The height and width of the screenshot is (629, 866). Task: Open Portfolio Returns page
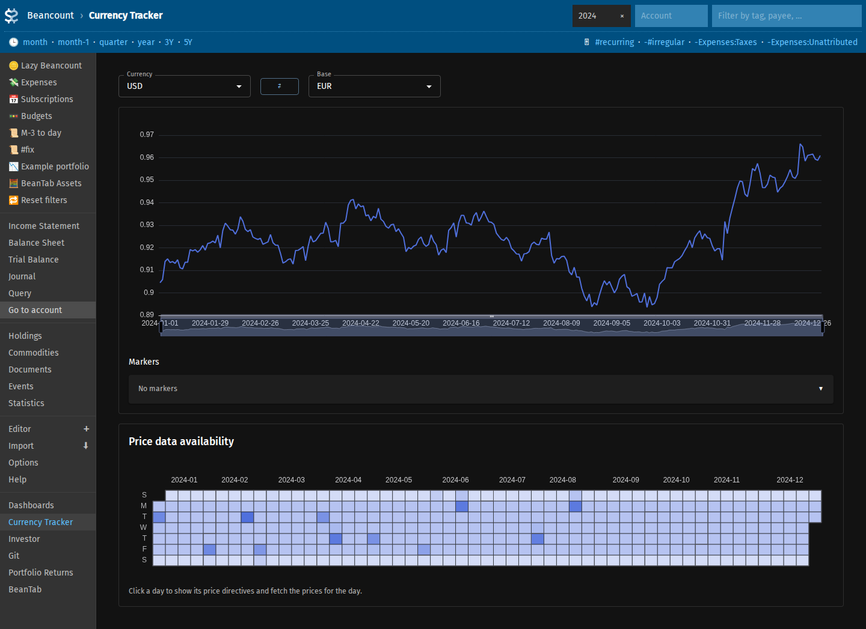coord(48,573)
